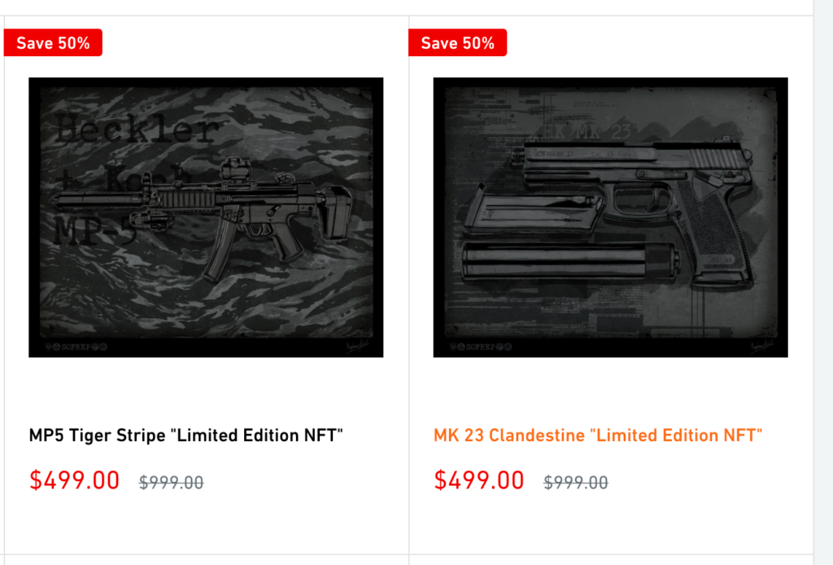Click the crossed-out $999.00 under MK 23
Viewport: 833px width, 565px height.
click(x=576, y=482)
